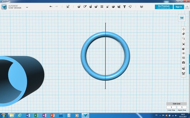
Task: Redo the last undone action
Action: pyautogui.click(x=56, y=6)
